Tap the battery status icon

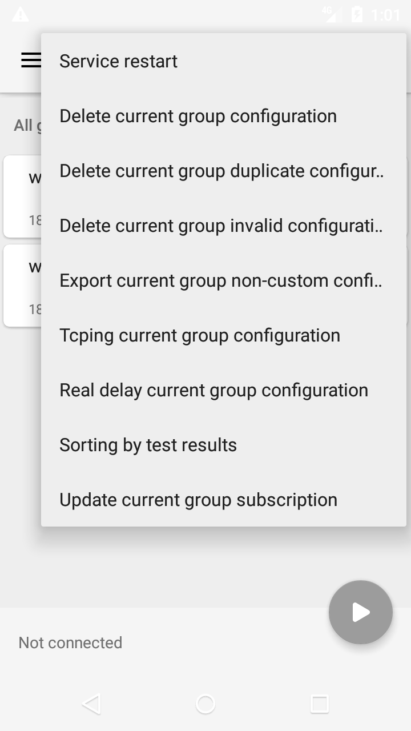pyautogui.click(x=357, y=15)
